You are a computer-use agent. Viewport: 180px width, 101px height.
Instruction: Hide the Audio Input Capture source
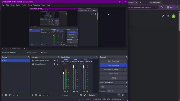click(x=55, y=61)
